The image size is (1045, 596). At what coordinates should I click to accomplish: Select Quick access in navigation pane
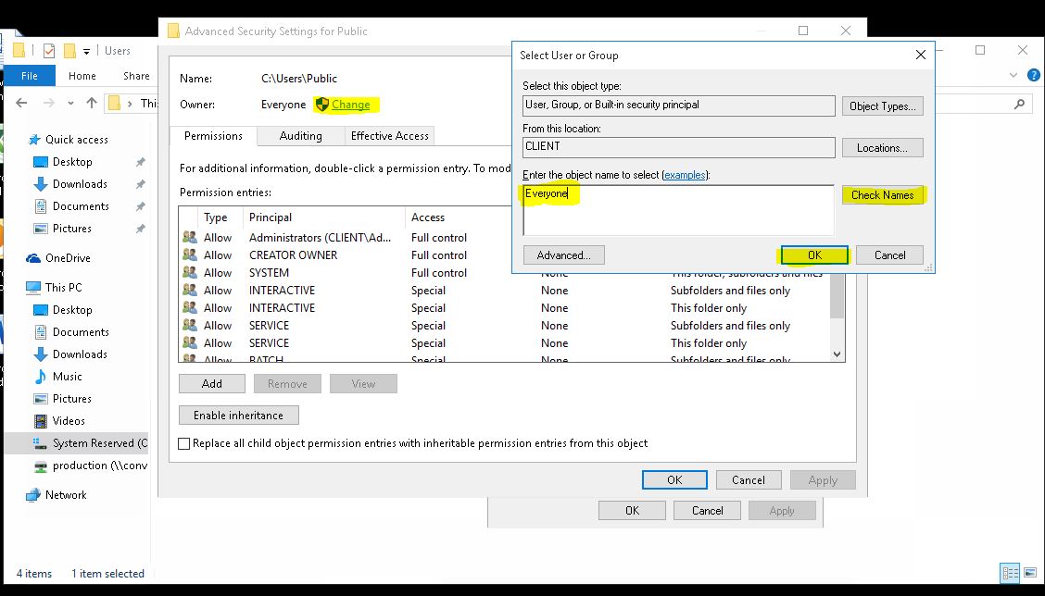click(77, 140)
